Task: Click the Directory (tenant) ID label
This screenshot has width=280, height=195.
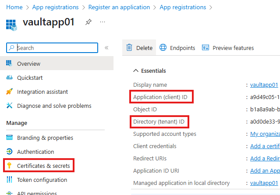Action: click(x=159, y=122)
